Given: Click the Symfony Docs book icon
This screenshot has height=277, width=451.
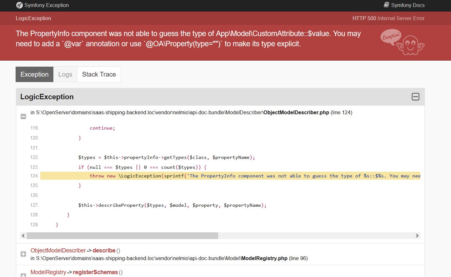Looking at the screenshot, I should (386, 5).
